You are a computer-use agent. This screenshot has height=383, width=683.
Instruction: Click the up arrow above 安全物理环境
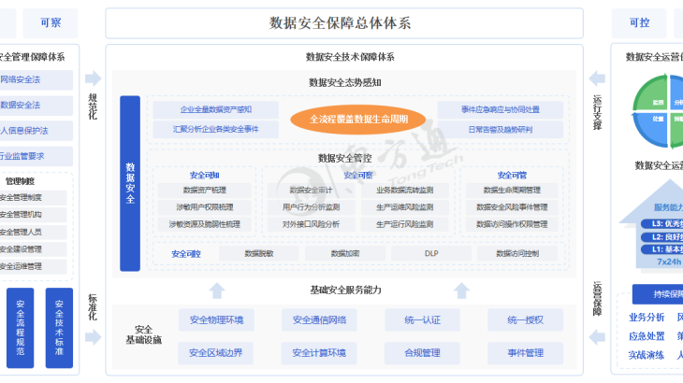pos(216,290)
